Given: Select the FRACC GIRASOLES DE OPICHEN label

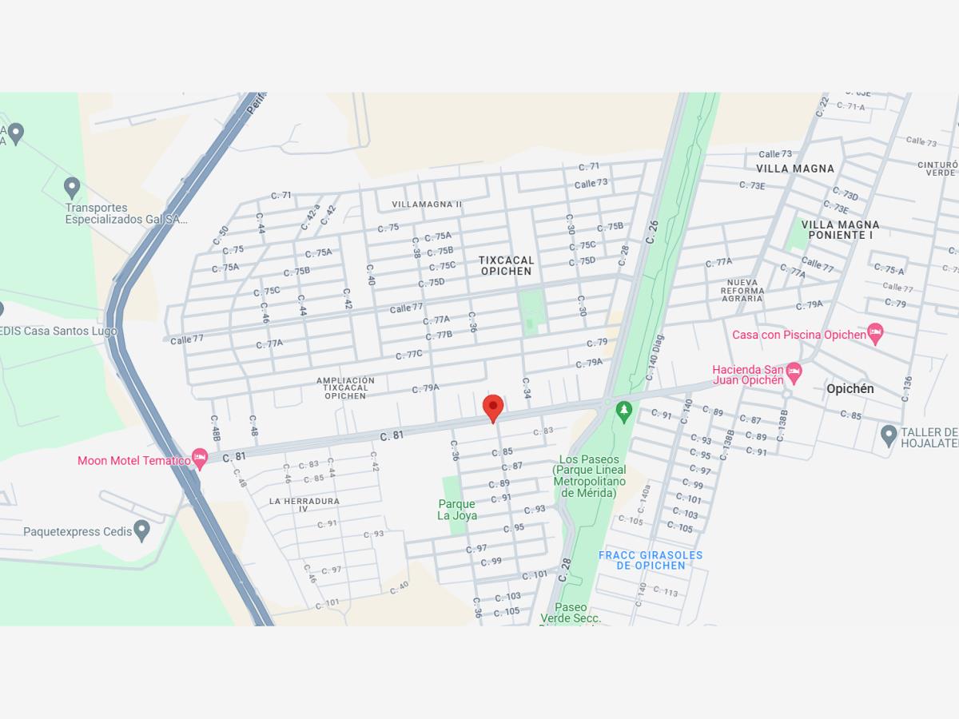Looking at the screenshot, I should (651, 560).
